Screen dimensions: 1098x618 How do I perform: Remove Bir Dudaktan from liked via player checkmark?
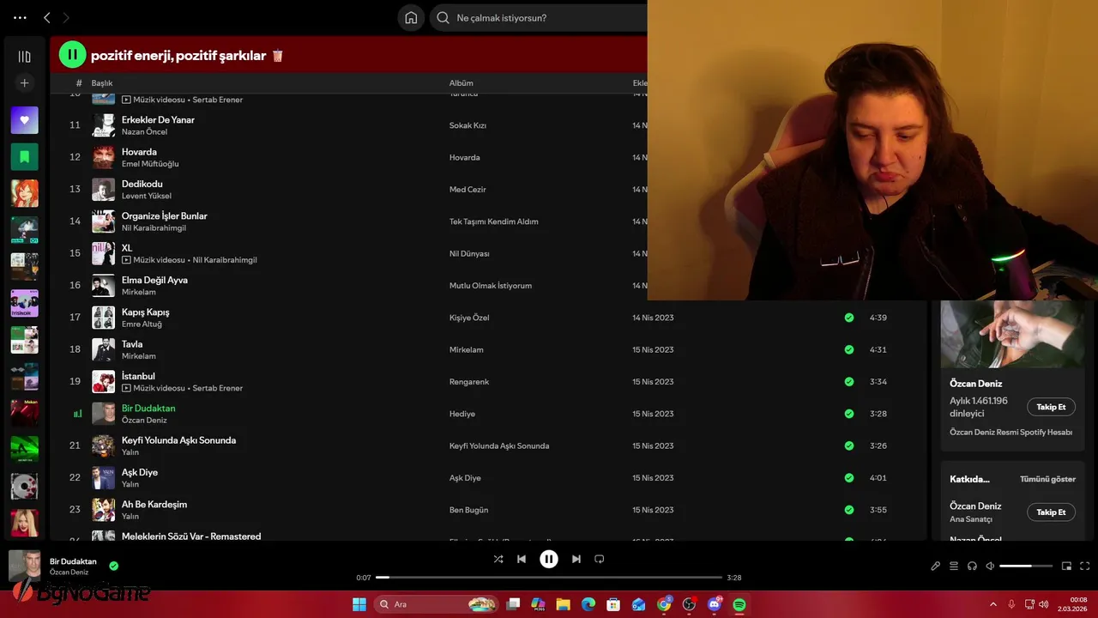pyautogui.click(x=114, y=566)
